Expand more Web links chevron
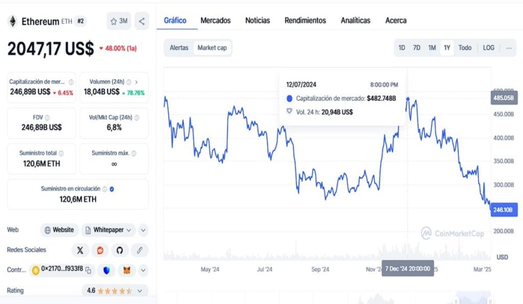The height and width of the screenshot is (304, 523). [x=143, y=230]
